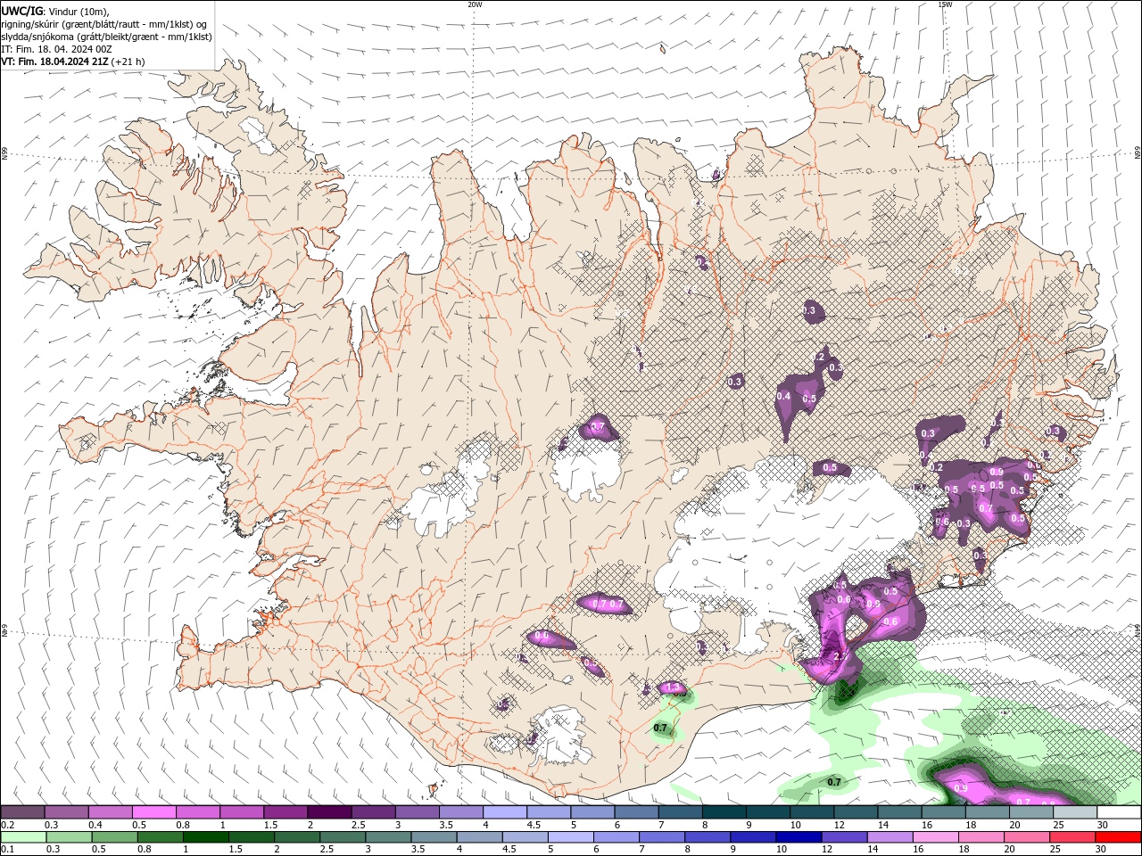This screenshot has height=856, width=1142.
Task: Click the '30' label on lower scale
Action: (1100, 849)
